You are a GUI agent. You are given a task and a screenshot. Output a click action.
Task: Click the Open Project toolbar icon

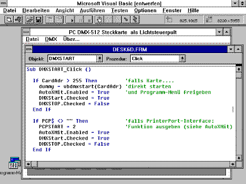[30, 19]
